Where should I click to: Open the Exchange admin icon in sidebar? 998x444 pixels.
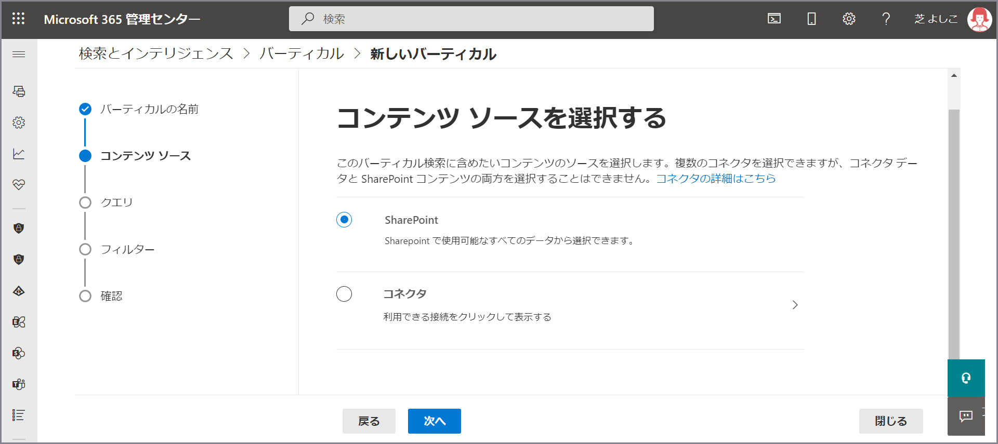19,322
